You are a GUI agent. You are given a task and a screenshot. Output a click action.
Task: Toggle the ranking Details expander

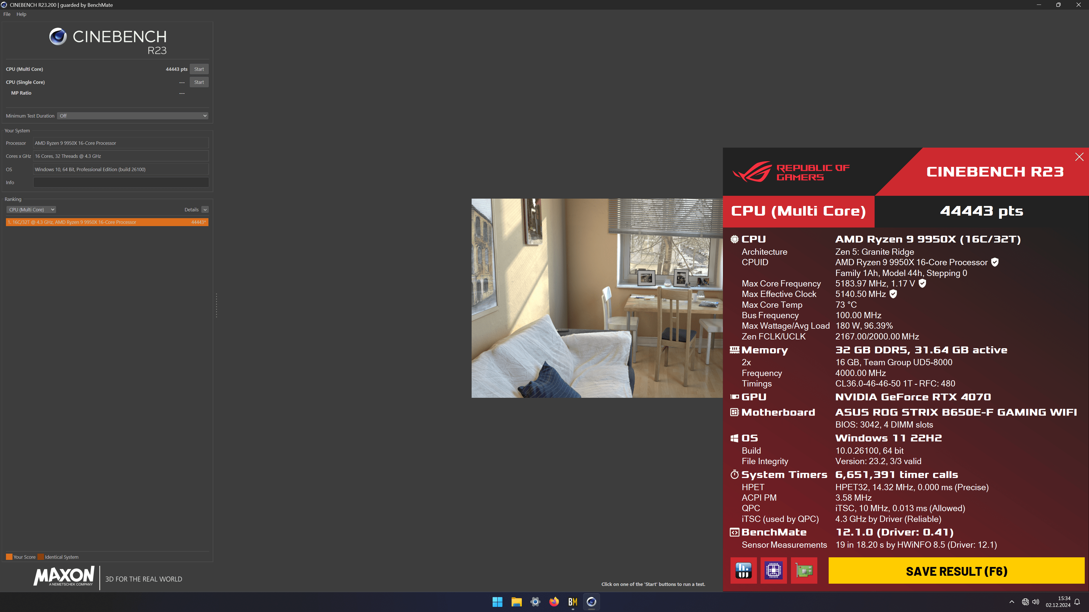[x=205, y=209]
